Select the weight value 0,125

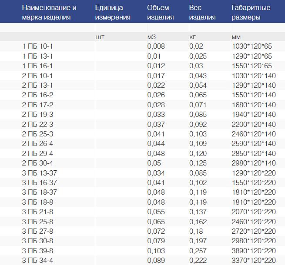coord(198,163)
